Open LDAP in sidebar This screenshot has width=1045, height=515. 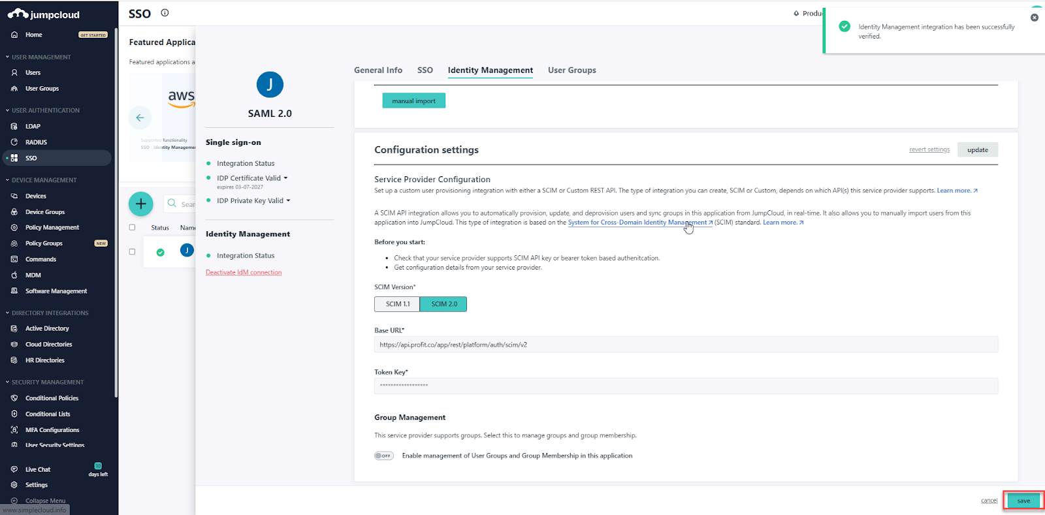click(x=33, y=127)
